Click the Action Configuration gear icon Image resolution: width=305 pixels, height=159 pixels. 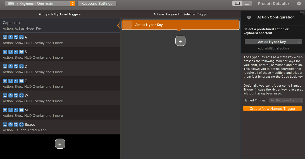[249, 18]
